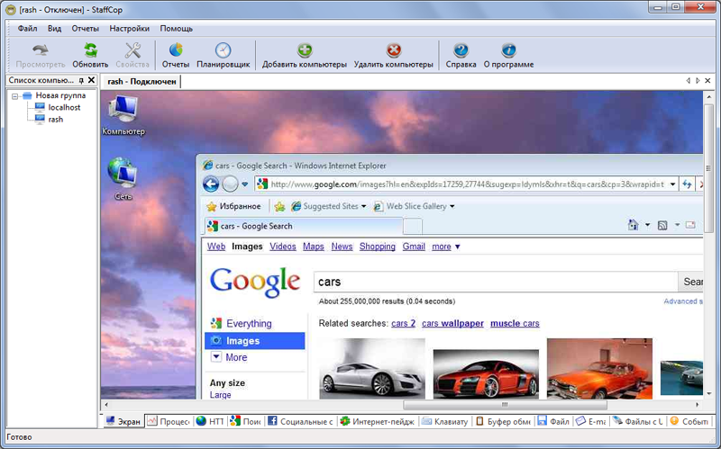
Task: Expand Suggested Sites dropdown
Action: click(364, 207)
